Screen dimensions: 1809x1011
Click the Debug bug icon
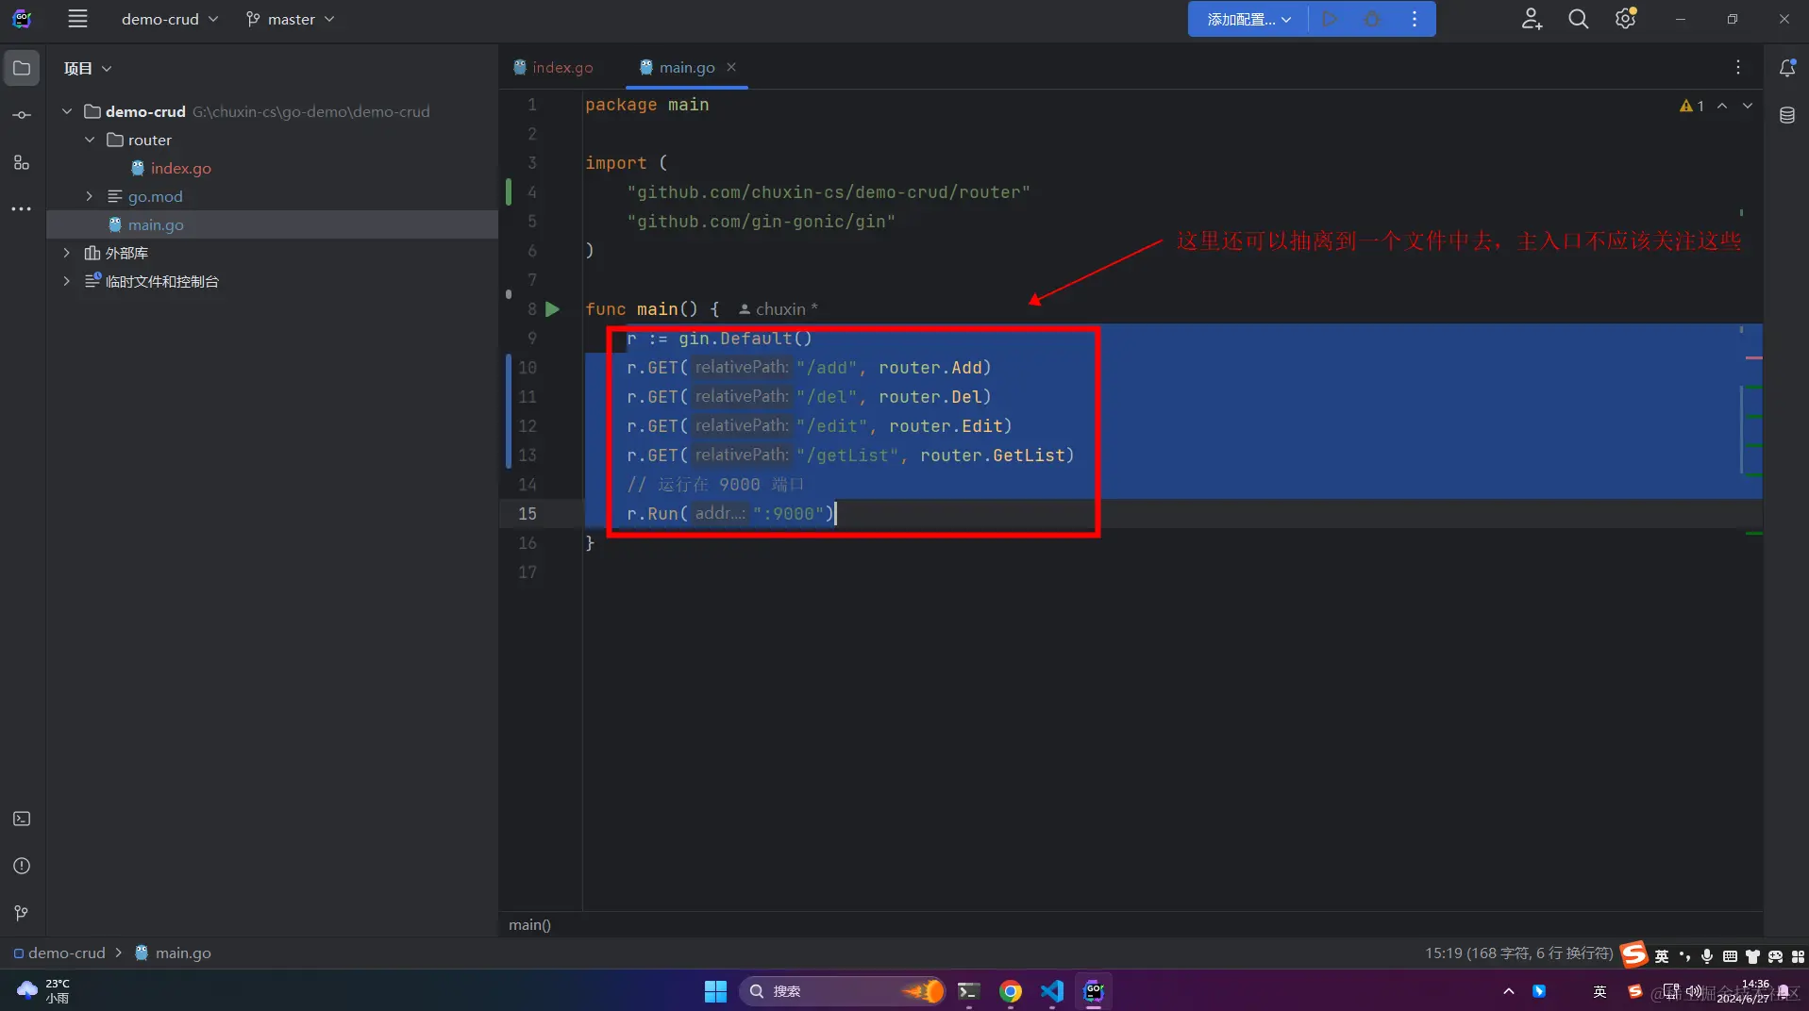[1372, 19]
